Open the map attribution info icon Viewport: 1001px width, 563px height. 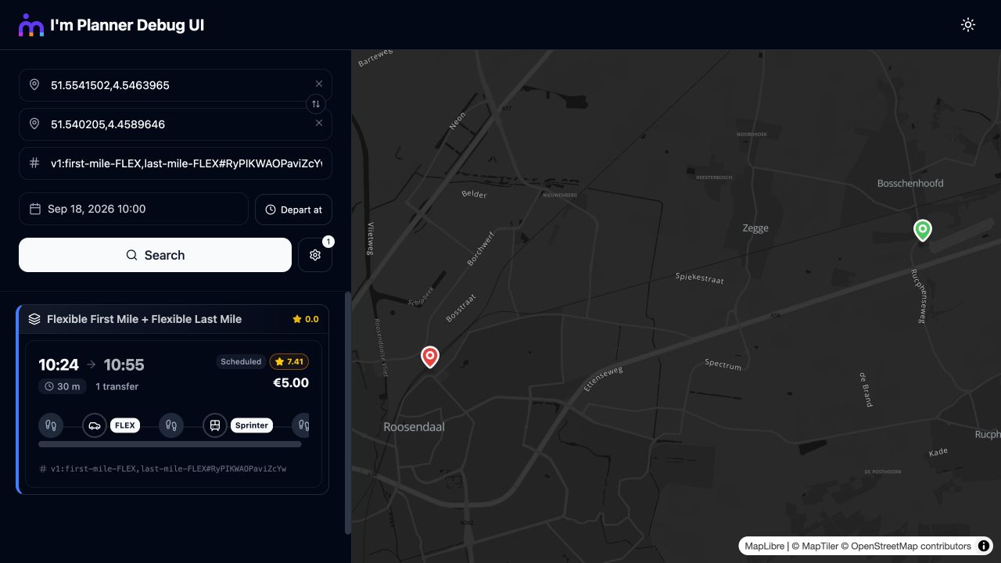click(984, 546)
